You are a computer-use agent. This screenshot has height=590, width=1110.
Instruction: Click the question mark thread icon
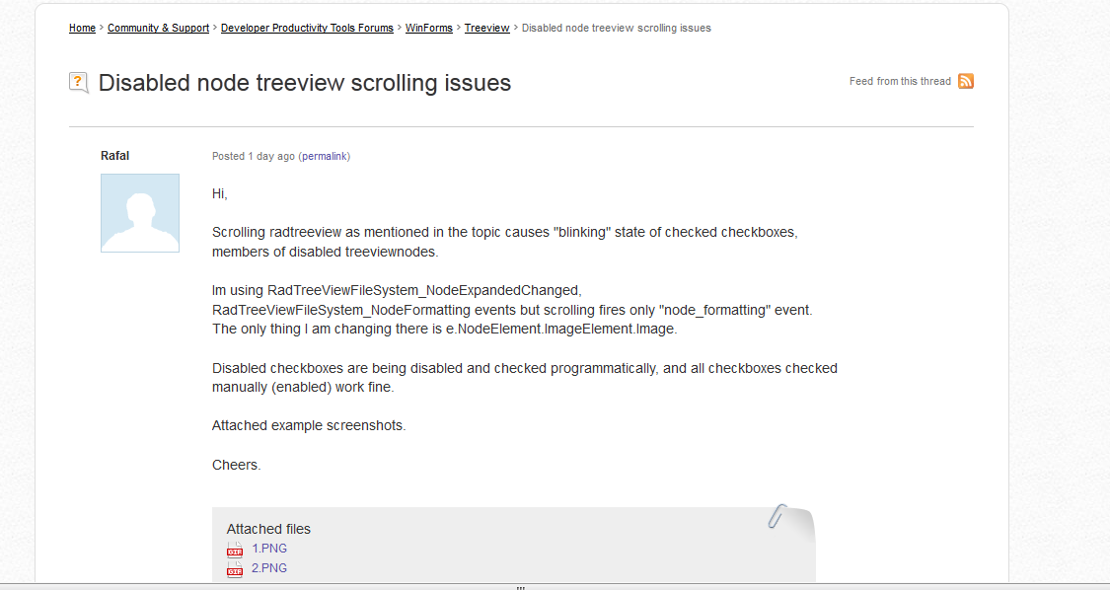point(79,83)
